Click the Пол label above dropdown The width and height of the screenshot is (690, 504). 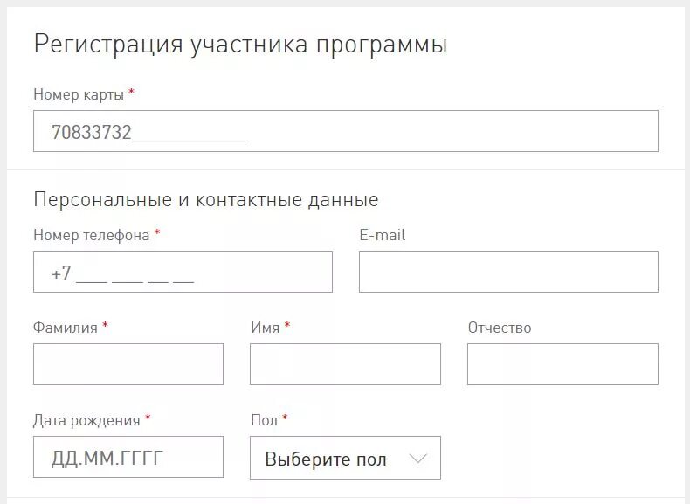tap(264, 420)
